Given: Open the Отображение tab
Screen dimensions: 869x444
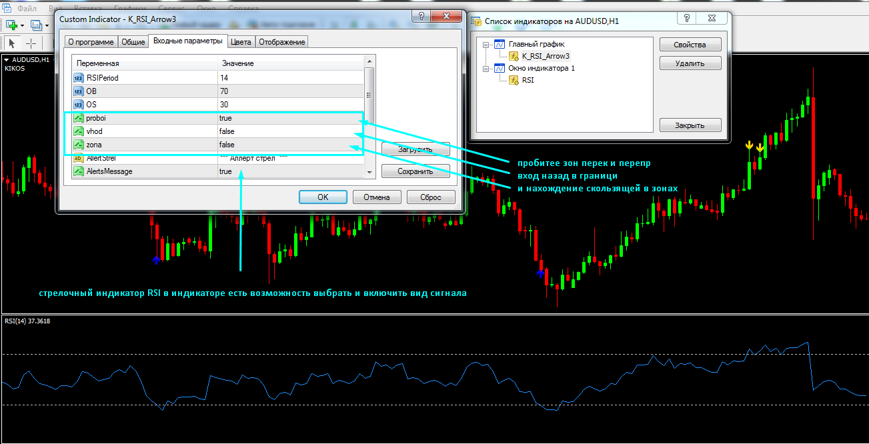Looking at the screenshot, I should tap(282, 42).
